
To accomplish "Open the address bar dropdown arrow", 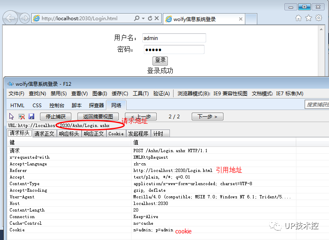I will click(x=143, y=19).
